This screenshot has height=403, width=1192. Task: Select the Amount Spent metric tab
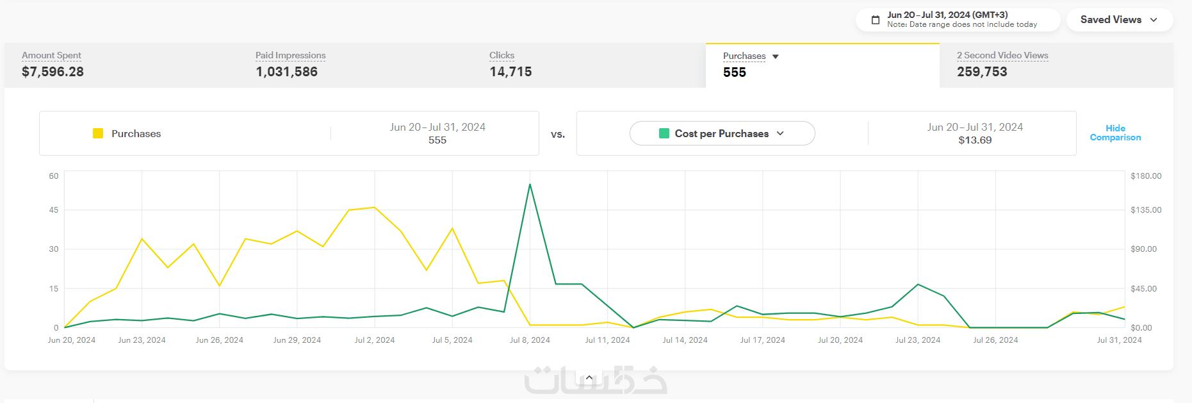[53, 65]
